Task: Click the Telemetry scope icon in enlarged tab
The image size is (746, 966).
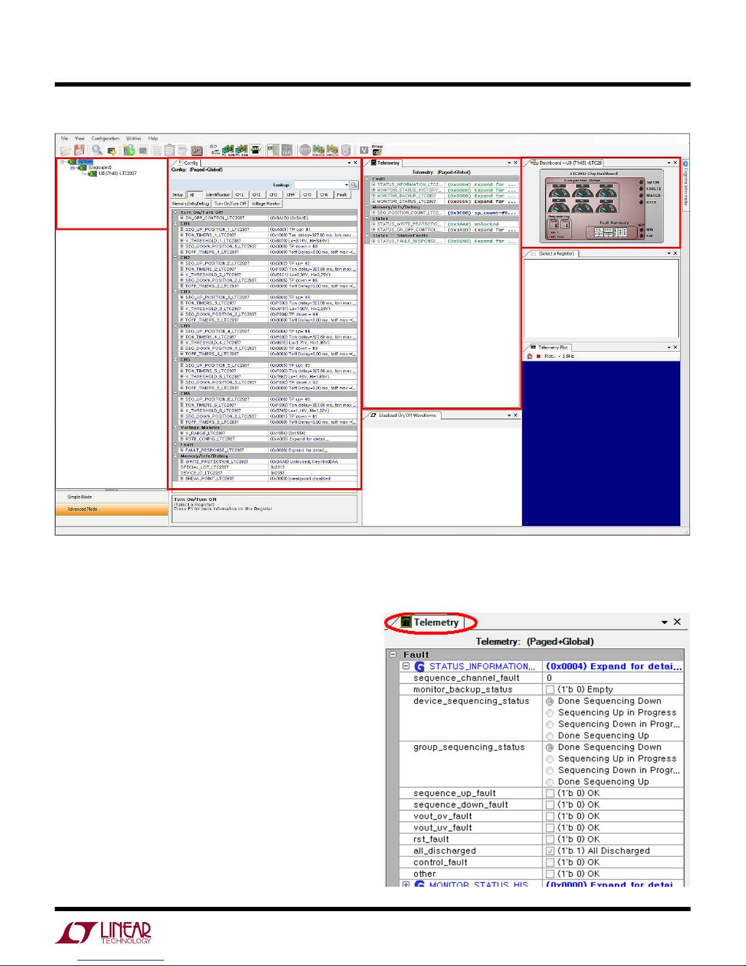Action: point(406,622)
